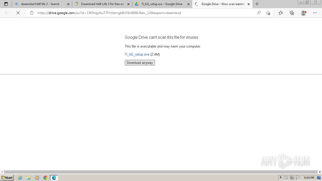Open Collections icon
This screenshot has height=181, width=322.
[x=292, y=13]
